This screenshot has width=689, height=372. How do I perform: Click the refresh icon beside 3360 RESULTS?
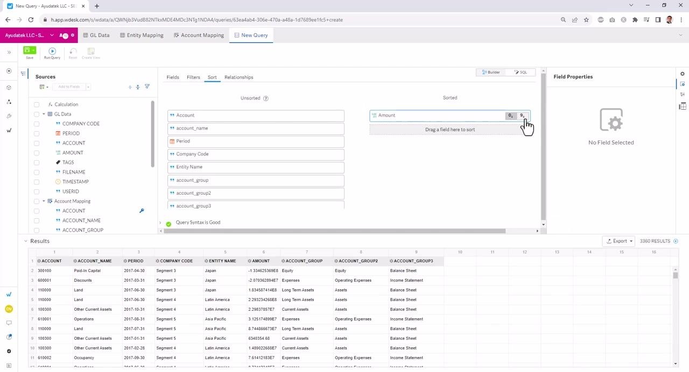click(676, 241)
